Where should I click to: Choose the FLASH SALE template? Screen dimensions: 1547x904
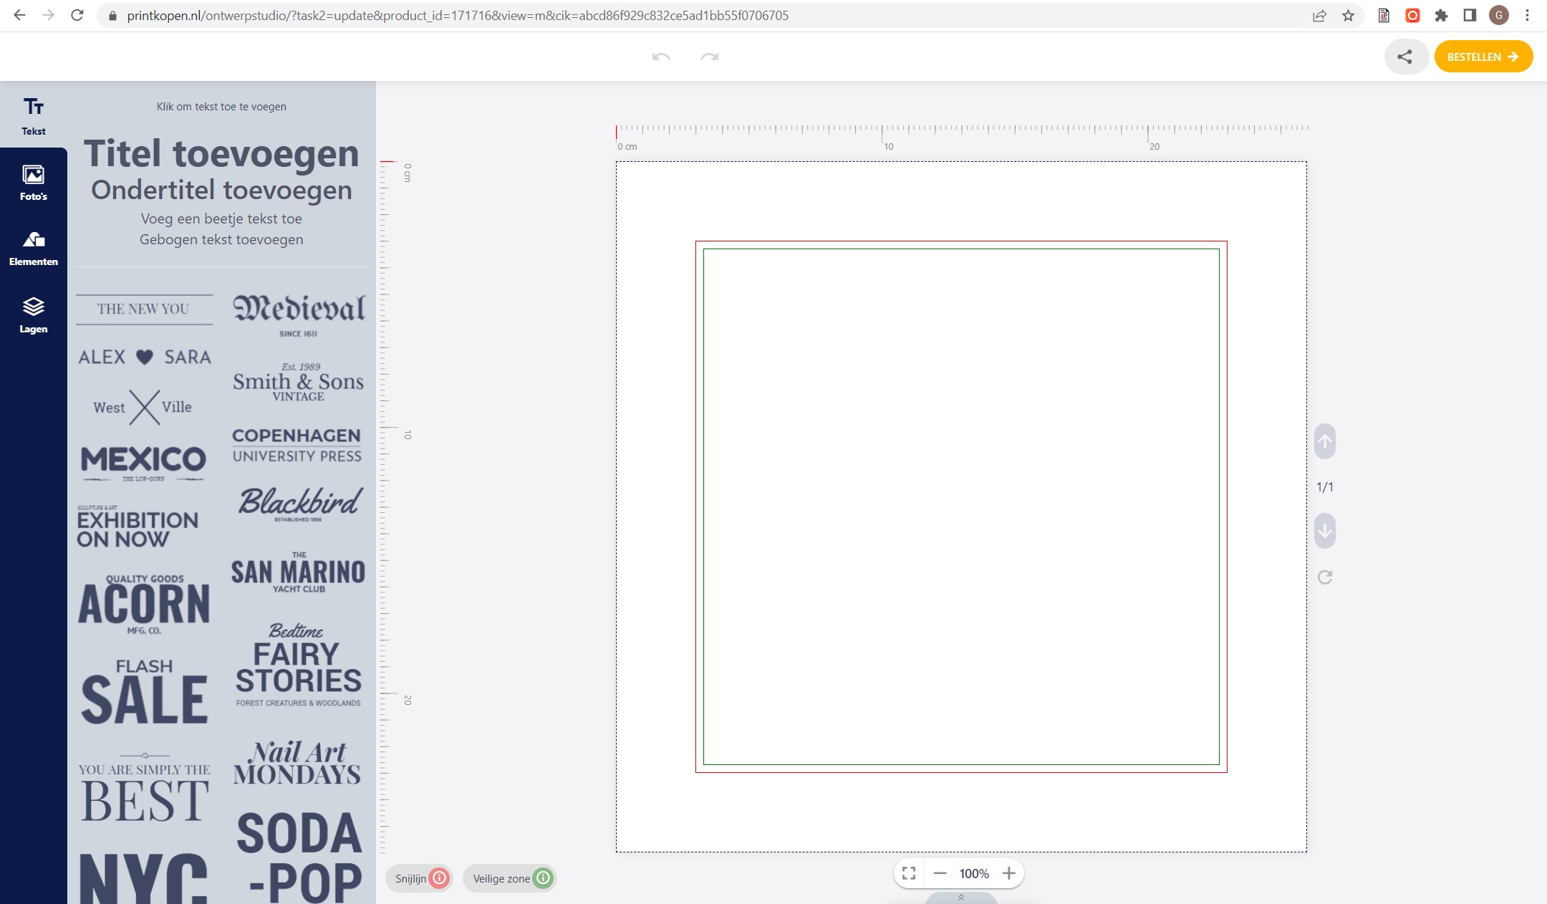click(x=144, y=691)
